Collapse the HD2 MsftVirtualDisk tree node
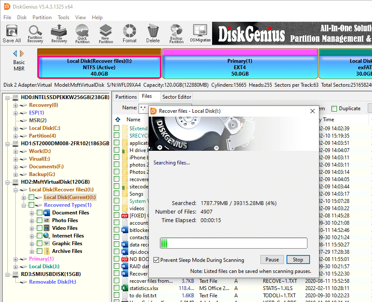The image size is (372, 302). tap(8, 182)
